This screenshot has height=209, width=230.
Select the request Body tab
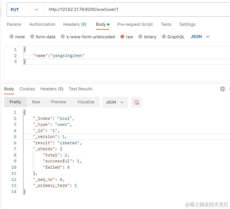click(102, 24)
